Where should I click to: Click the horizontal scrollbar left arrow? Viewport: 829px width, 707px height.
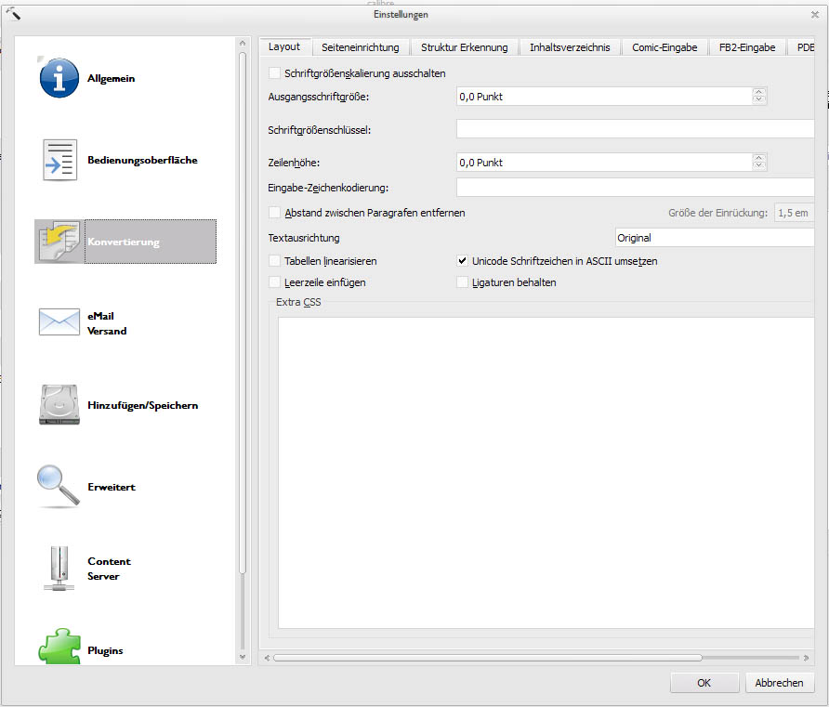(267, 658)
